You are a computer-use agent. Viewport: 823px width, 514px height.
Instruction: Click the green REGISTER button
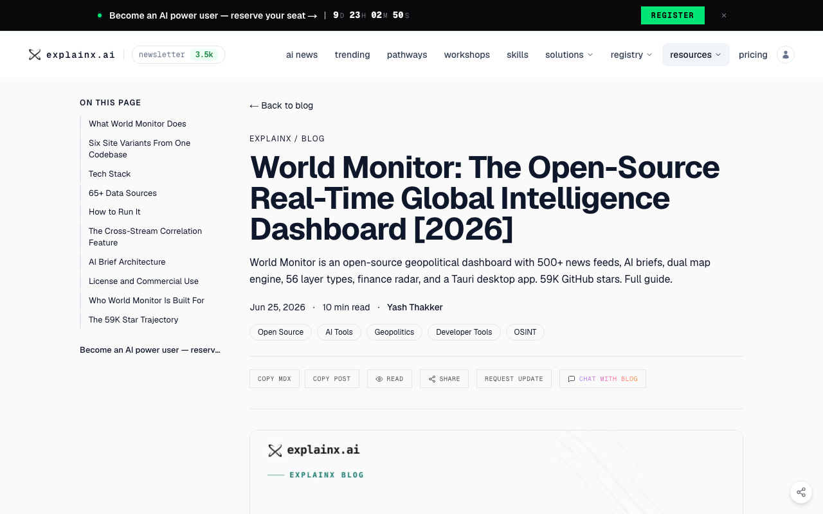[673, 15]
